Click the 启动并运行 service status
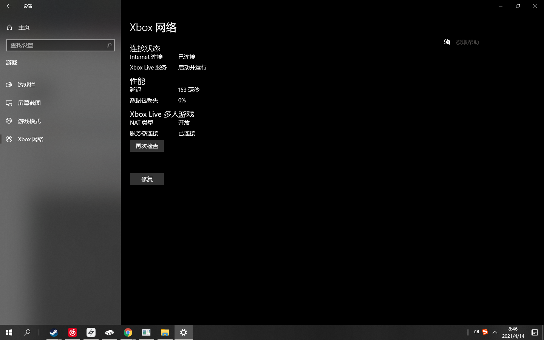 click(x=192, y=68)
